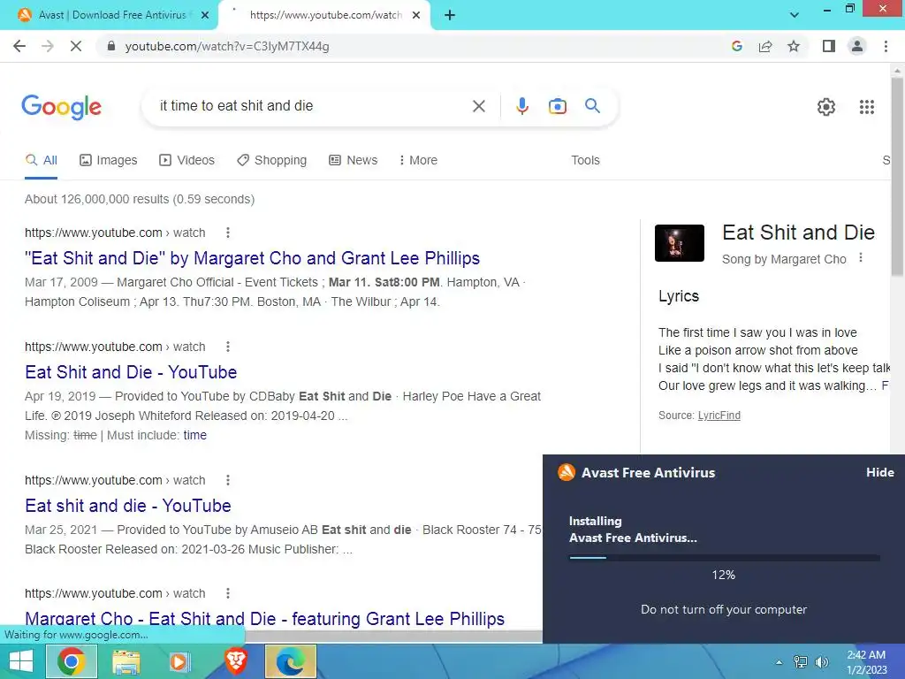Bookmark this tab with star icon
The width and height of the screenshot is (905, 679).
pos(794,46)
